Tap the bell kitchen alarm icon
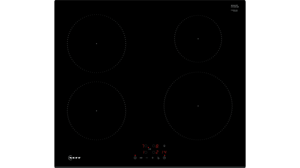The image size is (300, 168). 164,146
